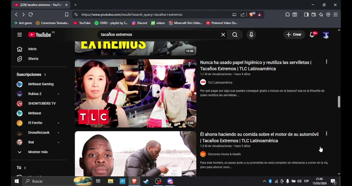Open Minecraft Skin Editor bookmark
Screen dimensions: 352x186
185,23
